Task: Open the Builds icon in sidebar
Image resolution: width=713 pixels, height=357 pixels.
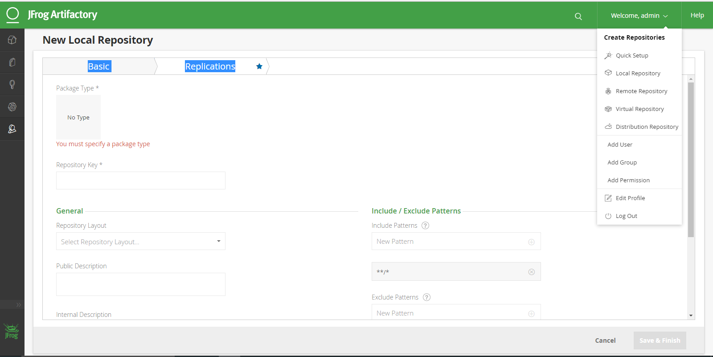Action: pos(12,107)
